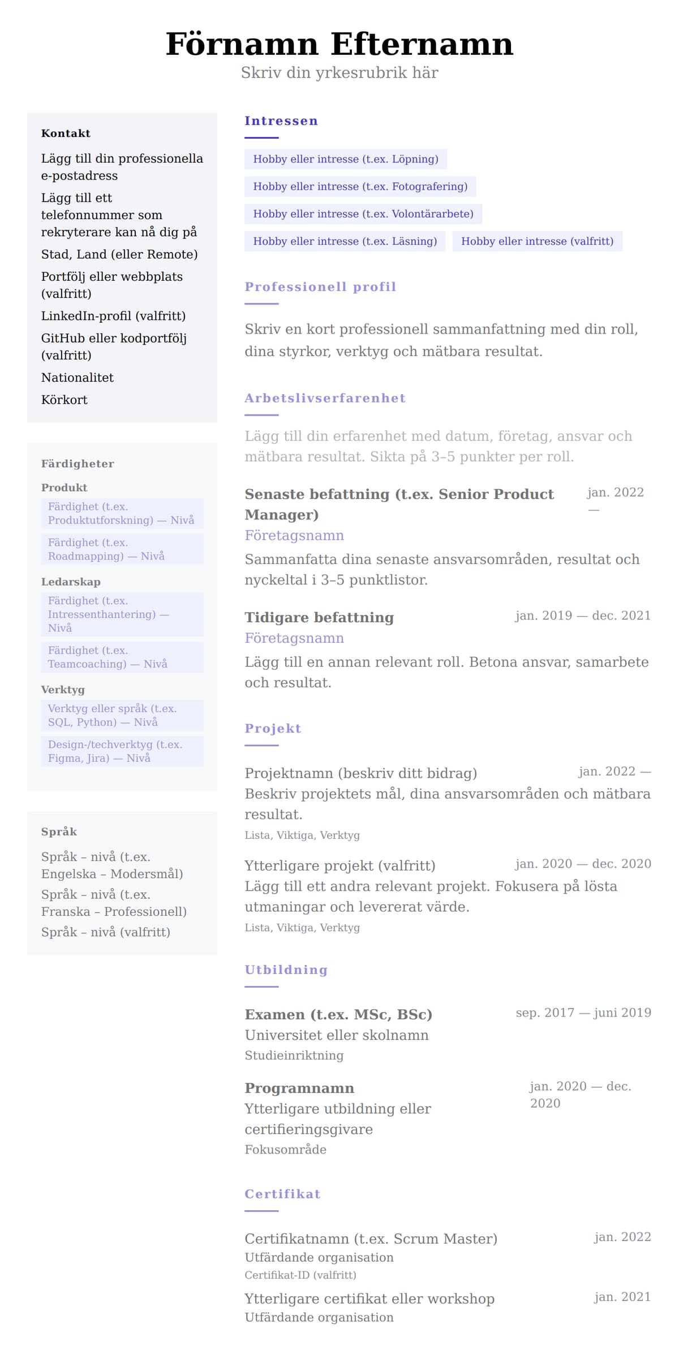
Task: Click the Löpning hobby tag
Action: tap(345, 159)
